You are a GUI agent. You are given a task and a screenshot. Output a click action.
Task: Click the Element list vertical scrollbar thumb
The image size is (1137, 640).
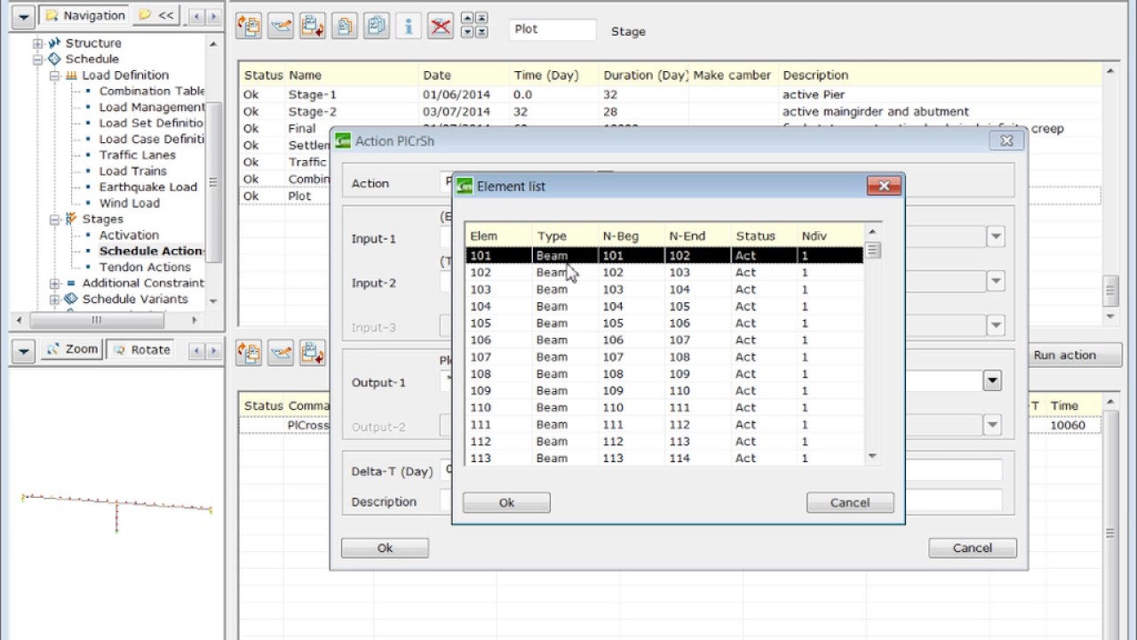pyautogui.click(x=872, y=250)
